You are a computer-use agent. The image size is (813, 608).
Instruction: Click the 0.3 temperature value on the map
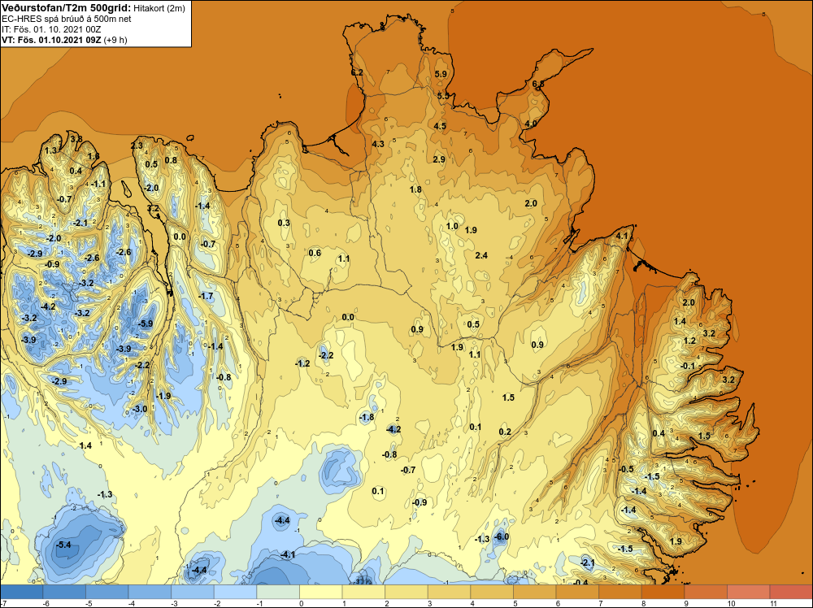[x=284, y=223]
